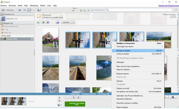Open the view options dropdown arrow
Viewport: 179px width, 109px height.
pyautogui.click(x=34, y=10)
